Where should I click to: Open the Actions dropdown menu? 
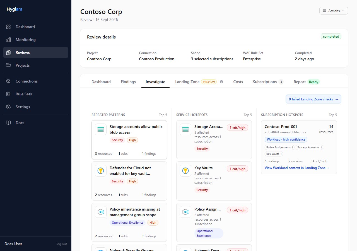334,11
